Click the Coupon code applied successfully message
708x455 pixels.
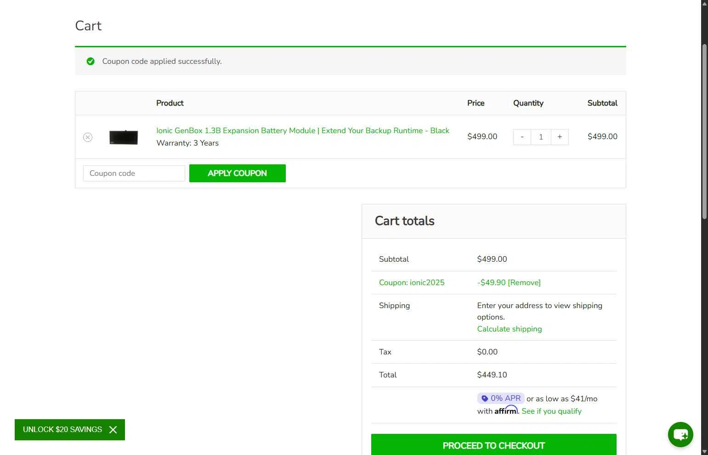coord(162,61)
